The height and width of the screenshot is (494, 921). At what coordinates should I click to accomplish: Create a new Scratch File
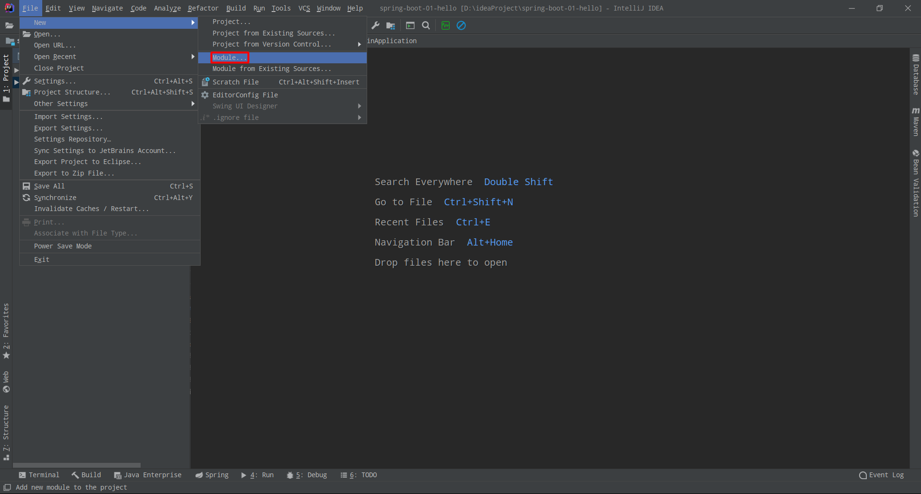coord(283,82)
